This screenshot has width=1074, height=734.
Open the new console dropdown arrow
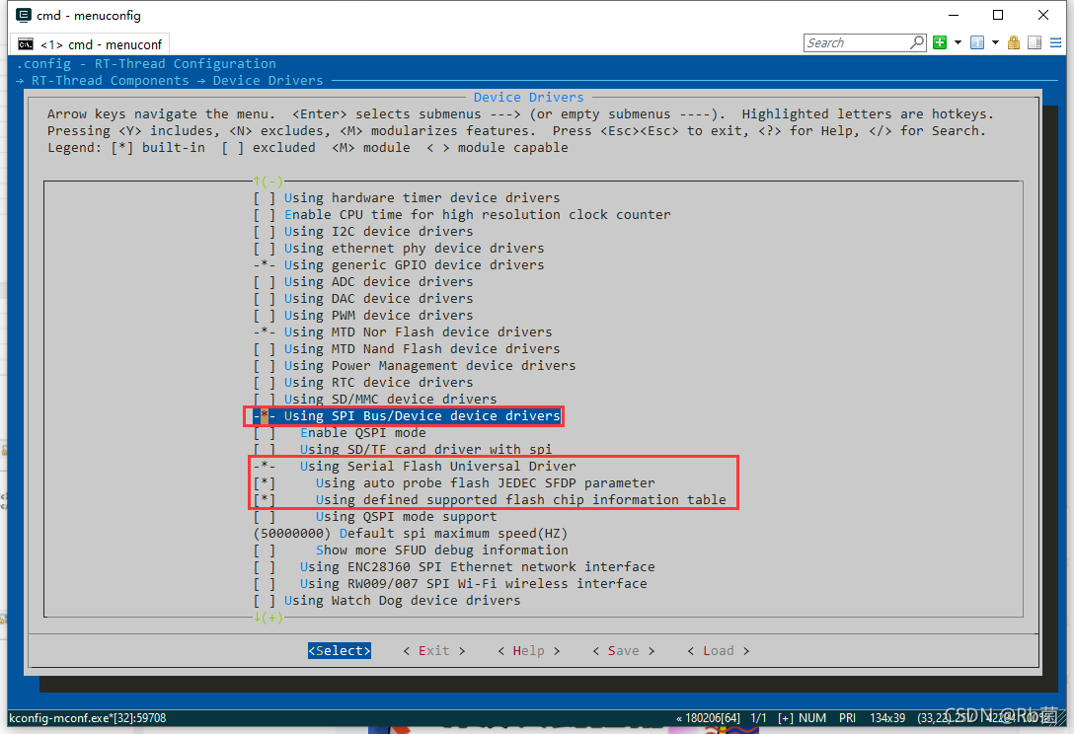[958, 42]
